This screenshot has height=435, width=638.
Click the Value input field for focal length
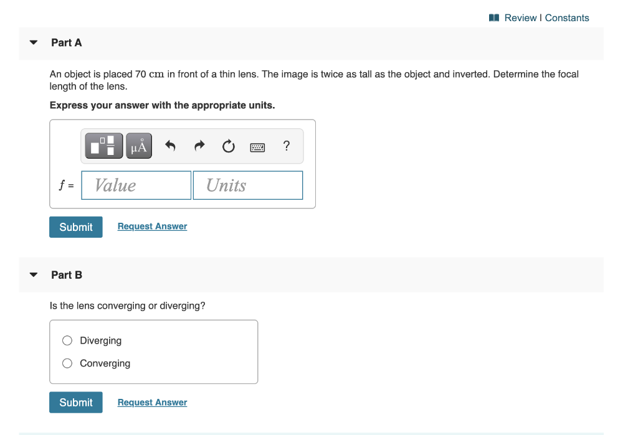(x=136, y=185)
